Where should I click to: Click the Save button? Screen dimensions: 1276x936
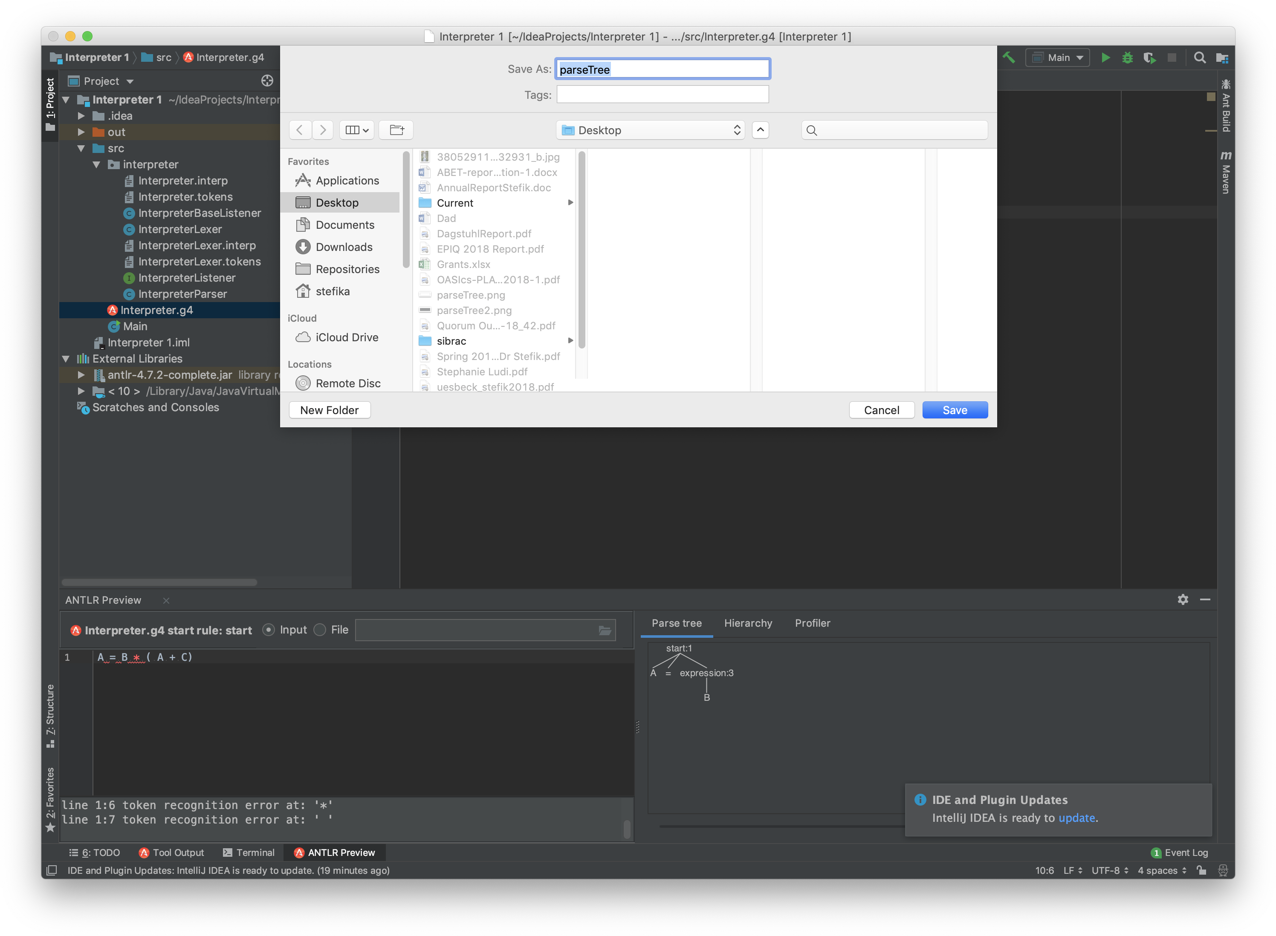click(955, 410)
